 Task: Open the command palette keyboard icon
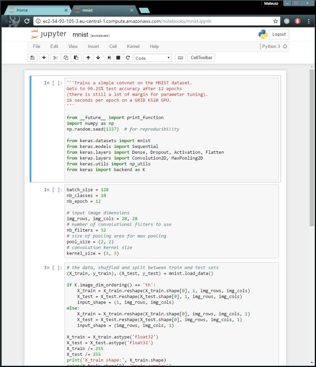coord(180,58)
